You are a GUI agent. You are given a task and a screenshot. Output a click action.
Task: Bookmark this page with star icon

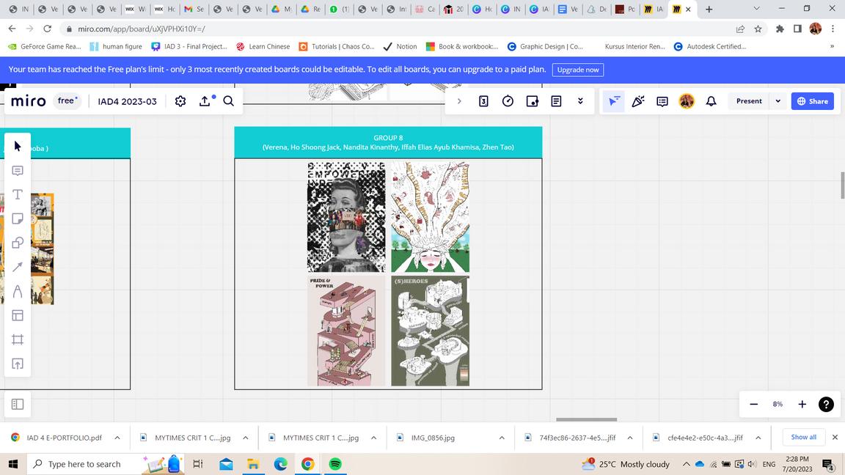[758, 29]
